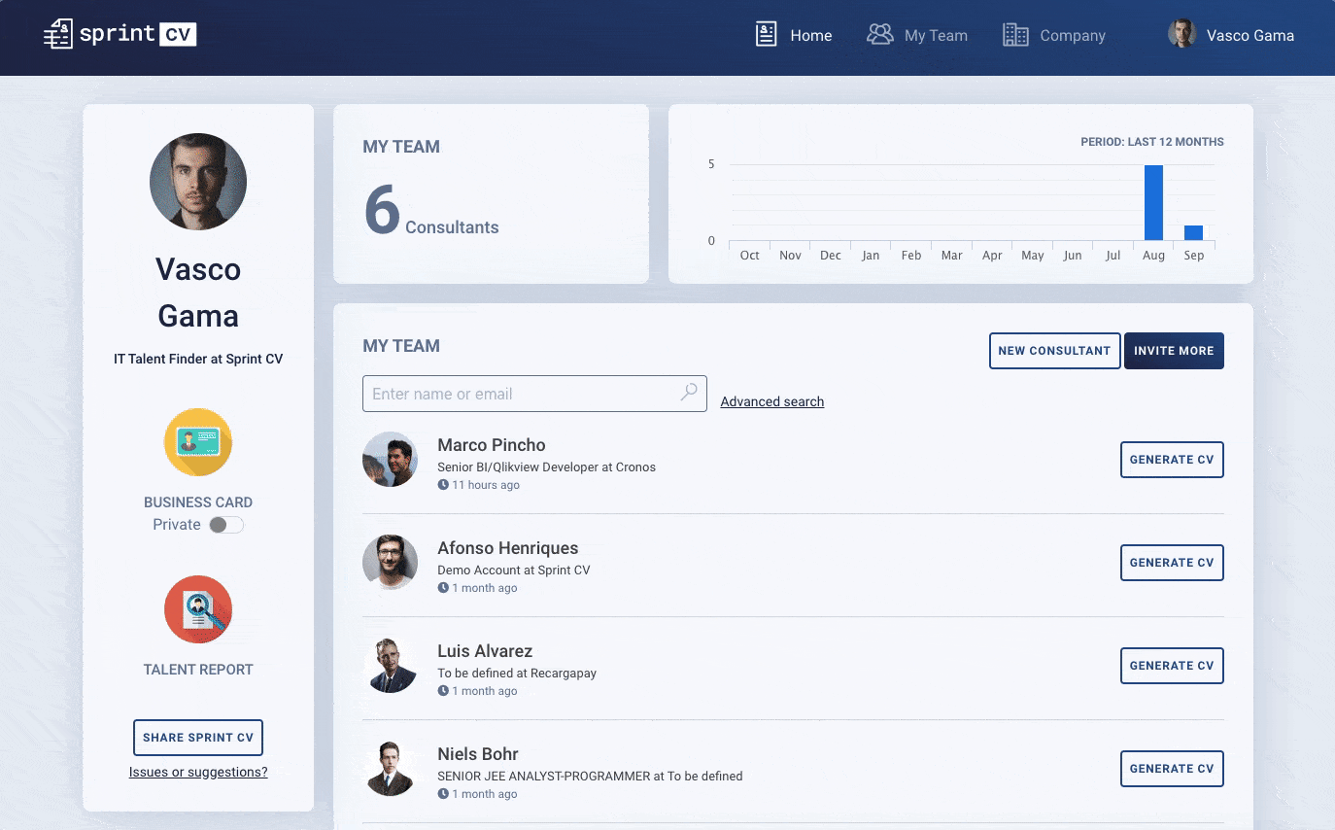Click the search magnifier icon
The width and height of the screenshot is (1335, 830).
pos(689,392)
